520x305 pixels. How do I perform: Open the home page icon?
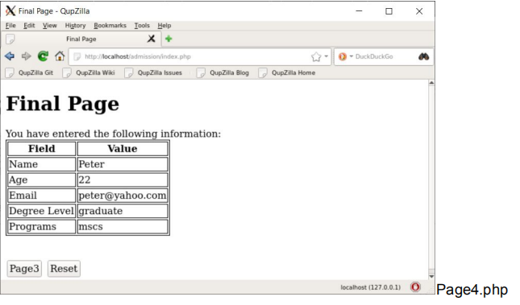(x=60, y=56)
